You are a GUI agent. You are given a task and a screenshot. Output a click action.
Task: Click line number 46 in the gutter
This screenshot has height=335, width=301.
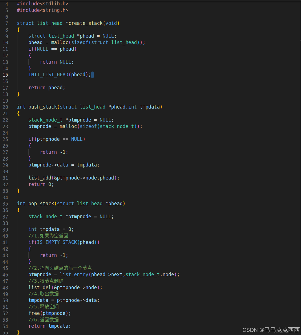(5, 275)
